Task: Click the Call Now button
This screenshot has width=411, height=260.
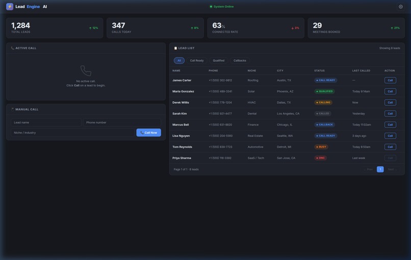Action: [x=148, y=133]
